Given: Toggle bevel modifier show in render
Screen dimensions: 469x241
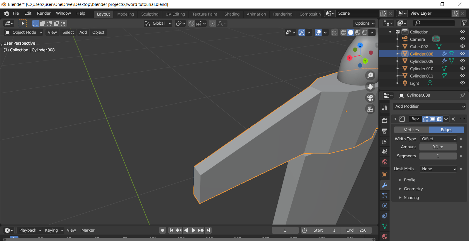Looking at the screenshot, I should point(439,119).
